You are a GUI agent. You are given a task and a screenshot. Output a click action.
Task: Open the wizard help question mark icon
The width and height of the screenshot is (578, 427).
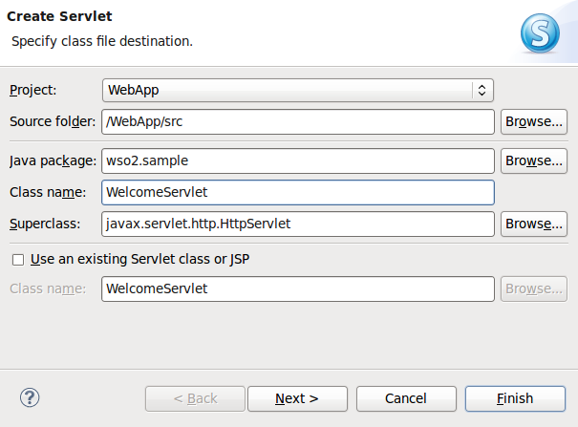pyautogui.click(x=30, y=397)
